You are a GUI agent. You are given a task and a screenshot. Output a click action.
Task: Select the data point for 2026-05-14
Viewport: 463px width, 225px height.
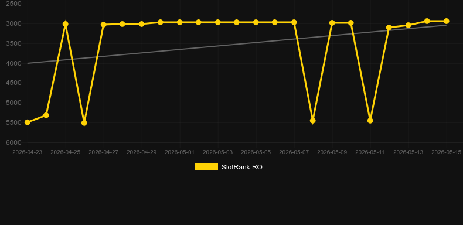(427, 21)
